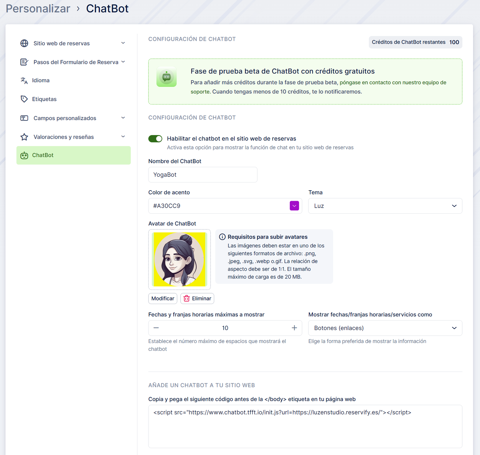Increase maximum slots with the plus button
Image resolution: width=480 pixels, height=455 pixels.
tap(294, 328)
